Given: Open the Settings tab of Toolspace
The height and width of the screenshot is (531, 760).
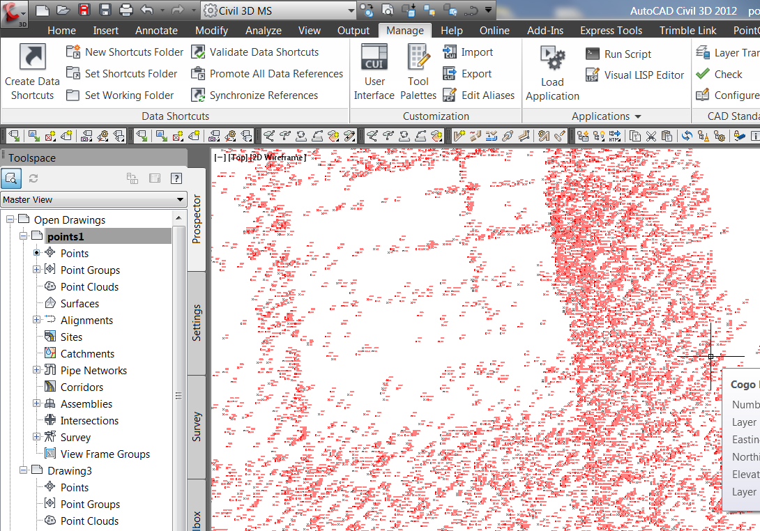Looking at the screenshot, I should [197, 323].
